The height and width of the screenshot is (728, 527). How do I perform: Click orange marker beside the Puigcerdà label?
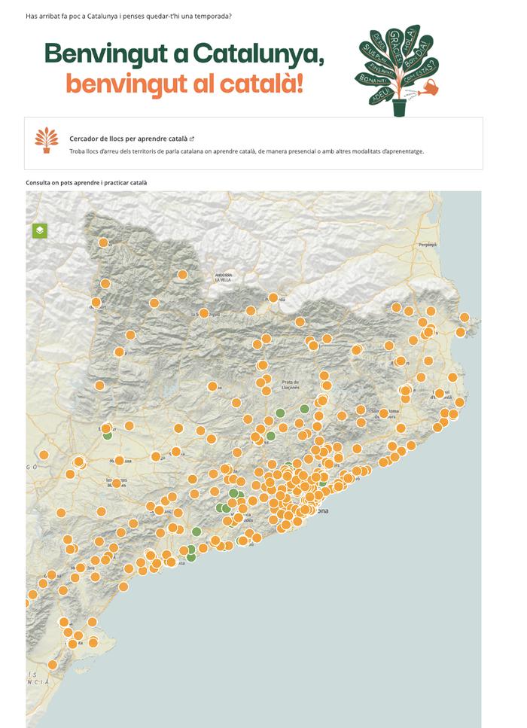[x=273, y=298]
